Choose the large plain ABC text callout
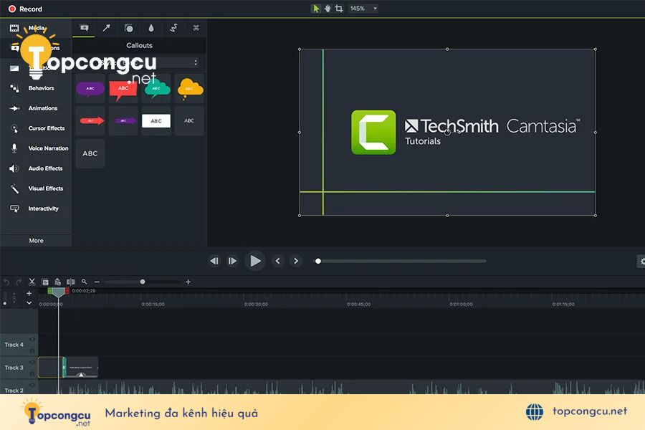 pos(90,153)
